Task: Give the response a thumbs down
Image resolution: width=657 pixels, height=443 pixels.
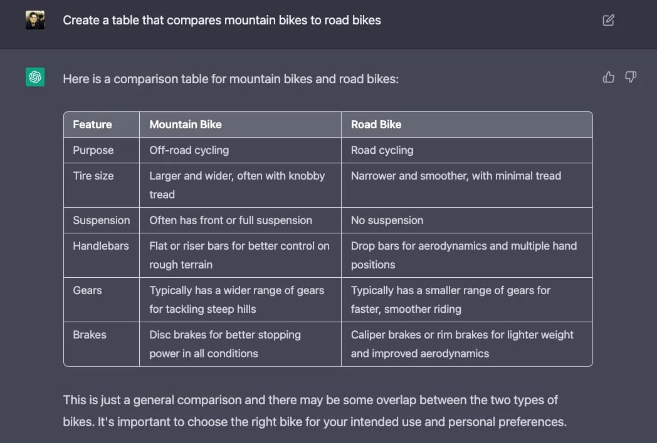Action: tap(631, 77)
